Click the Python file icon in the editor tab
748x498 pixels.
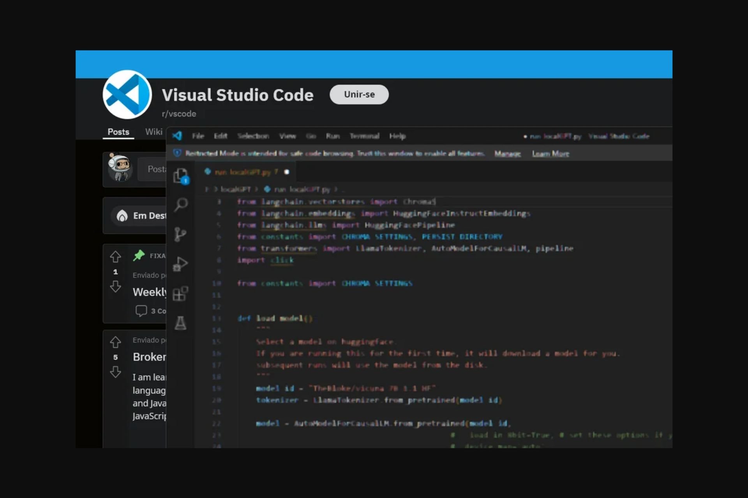point(208,172)
